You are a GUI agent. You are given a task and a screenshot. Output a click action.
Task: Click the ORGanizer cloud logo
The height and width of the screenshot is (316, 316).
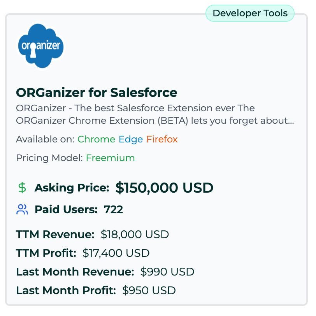(41, 46)
